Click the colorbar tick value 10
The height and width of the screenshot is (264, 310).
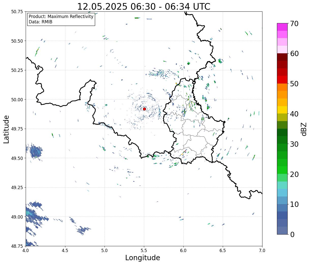(x=294, y=204)
